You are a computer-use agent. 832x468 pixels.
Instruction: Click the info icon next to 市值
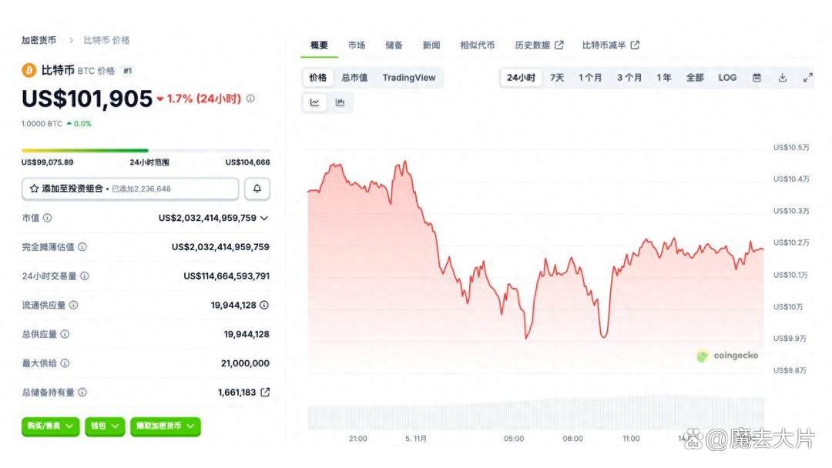pos(48,218)
